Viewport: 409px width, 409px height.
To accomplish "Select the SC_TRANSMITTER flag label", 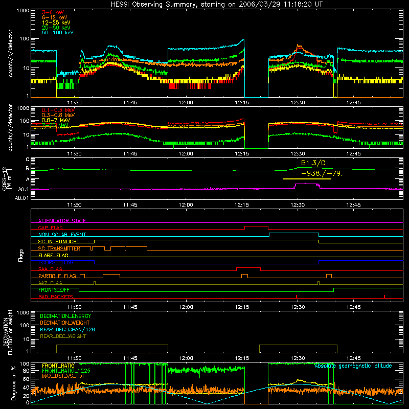I will click(59, 248).
